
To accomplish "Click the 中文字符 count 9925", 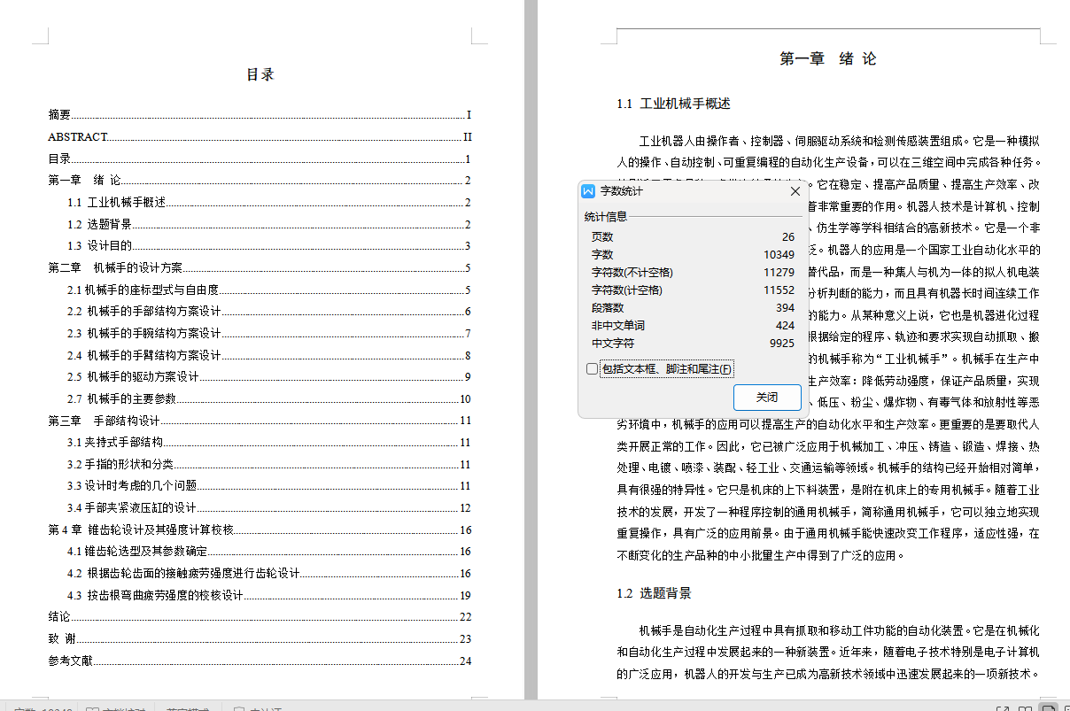I will point(781,344).
